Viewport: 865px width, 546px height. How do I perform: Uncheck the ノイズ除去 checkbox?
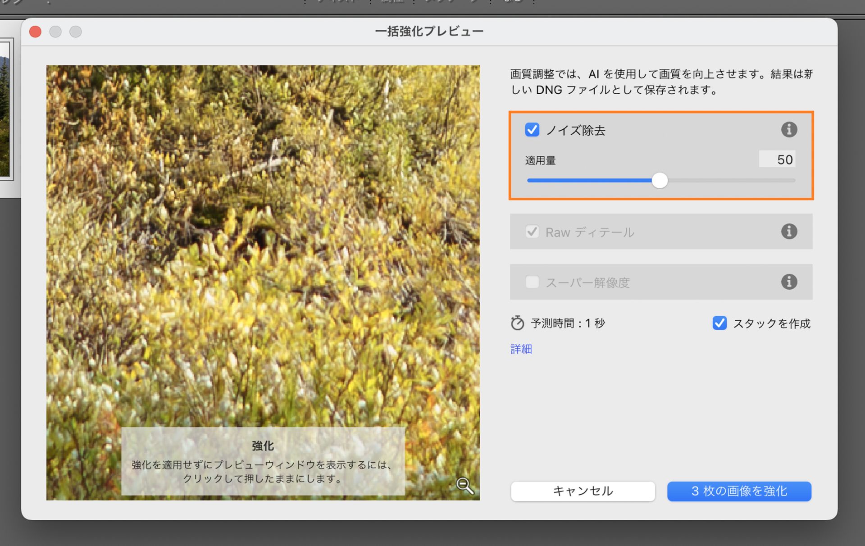tap(532, 130)
